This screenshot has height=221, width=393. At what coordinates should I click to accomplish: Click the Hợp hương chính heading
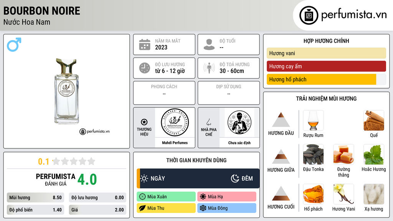pos(326,41)
